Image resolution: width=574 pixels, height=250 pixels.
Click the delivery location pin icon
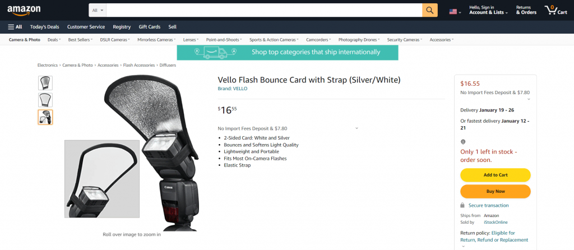pyautogui.click(x=462, y=142)
